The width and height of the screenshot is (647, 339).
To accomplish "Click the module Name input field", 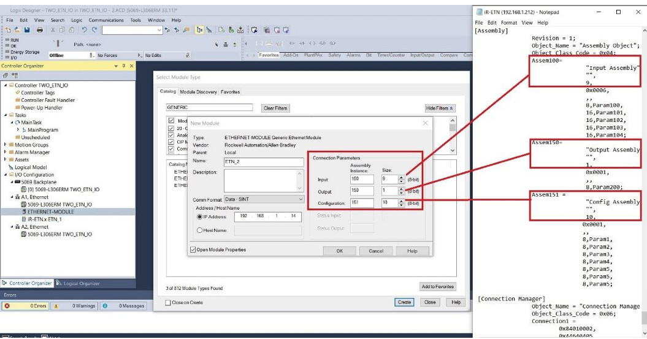I will coord(264,162).
